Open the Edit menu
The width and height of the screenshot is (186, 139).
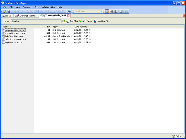(x=11, y=7)
